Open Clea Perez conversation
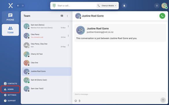The width and height of the screenshot is (169, 105). 47,36
